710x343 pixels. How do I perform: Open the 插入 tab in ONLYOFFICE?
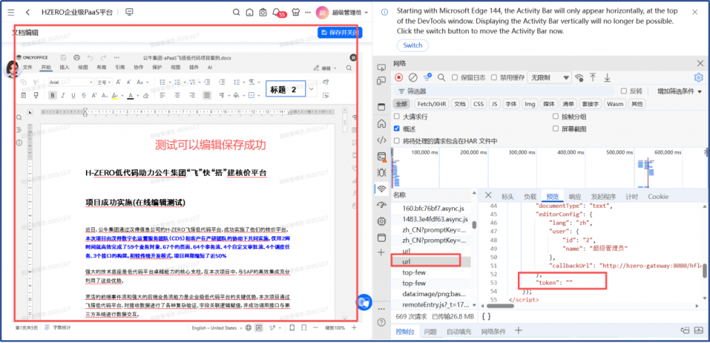tap(64, 68)
